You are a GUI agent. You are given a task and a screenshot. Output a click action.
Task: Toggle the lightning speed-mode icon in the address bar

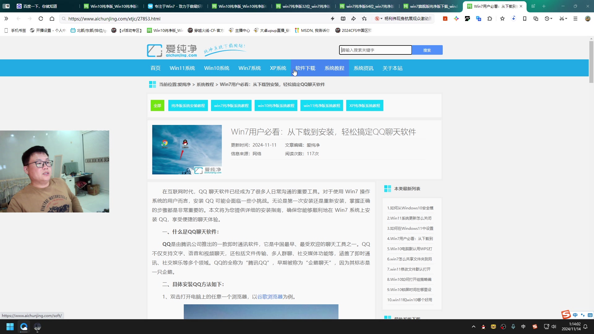[x=333, y=19]
